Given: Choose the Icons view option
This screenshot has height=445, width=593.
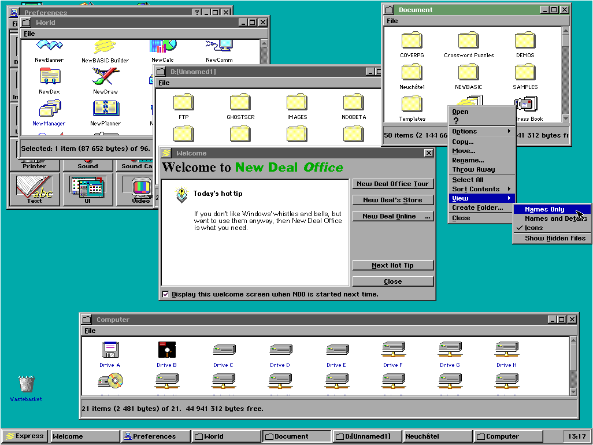Looking at the screenshot, I should tap(533, 228).
